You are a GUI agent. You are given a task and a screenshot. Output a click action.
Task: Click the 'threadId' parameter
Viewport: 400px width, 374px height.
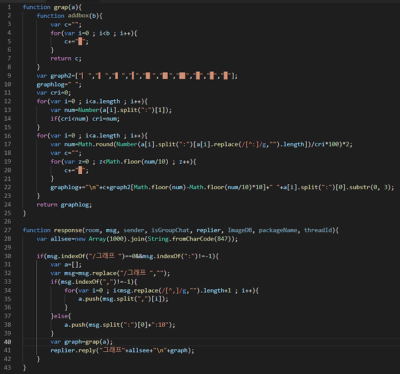pos(318,230)
